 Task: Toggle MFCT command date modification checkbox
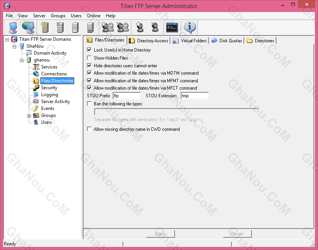coord(89,88)
